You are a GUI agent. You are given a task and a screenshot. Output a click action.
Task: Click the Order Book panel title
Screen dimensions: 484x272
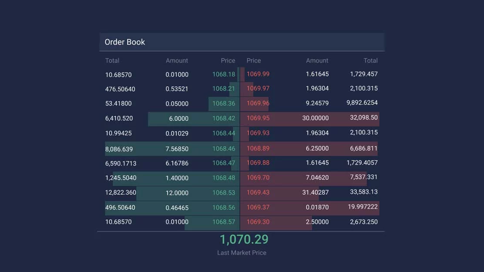click(125, 42)
